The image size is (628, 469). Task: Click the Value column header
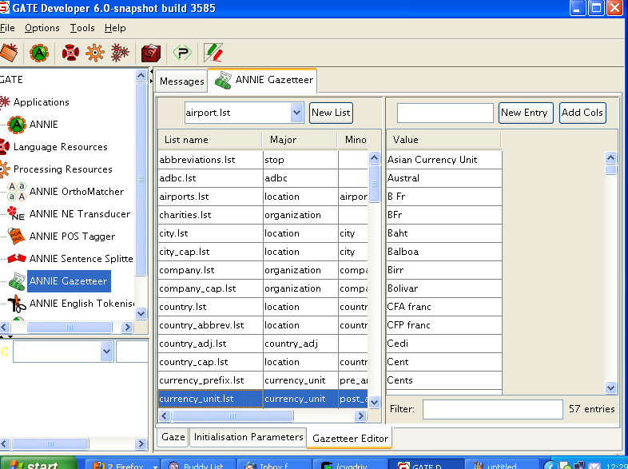[443, 140]
